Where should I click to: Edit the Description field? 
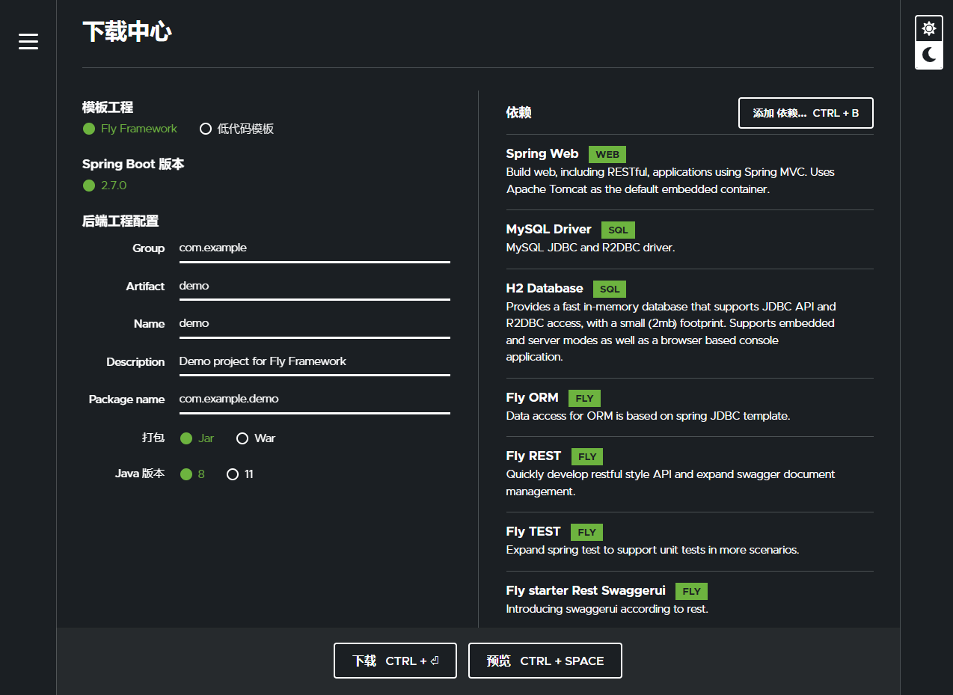pos(314,361)
